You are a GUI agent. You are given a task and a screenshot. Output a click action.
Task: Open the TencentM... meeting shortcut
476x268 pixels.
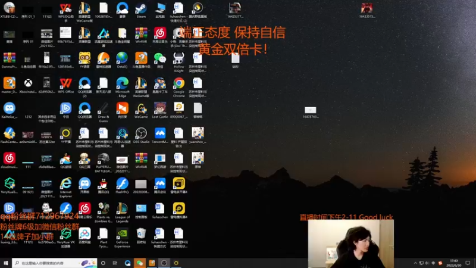point(160,136)
